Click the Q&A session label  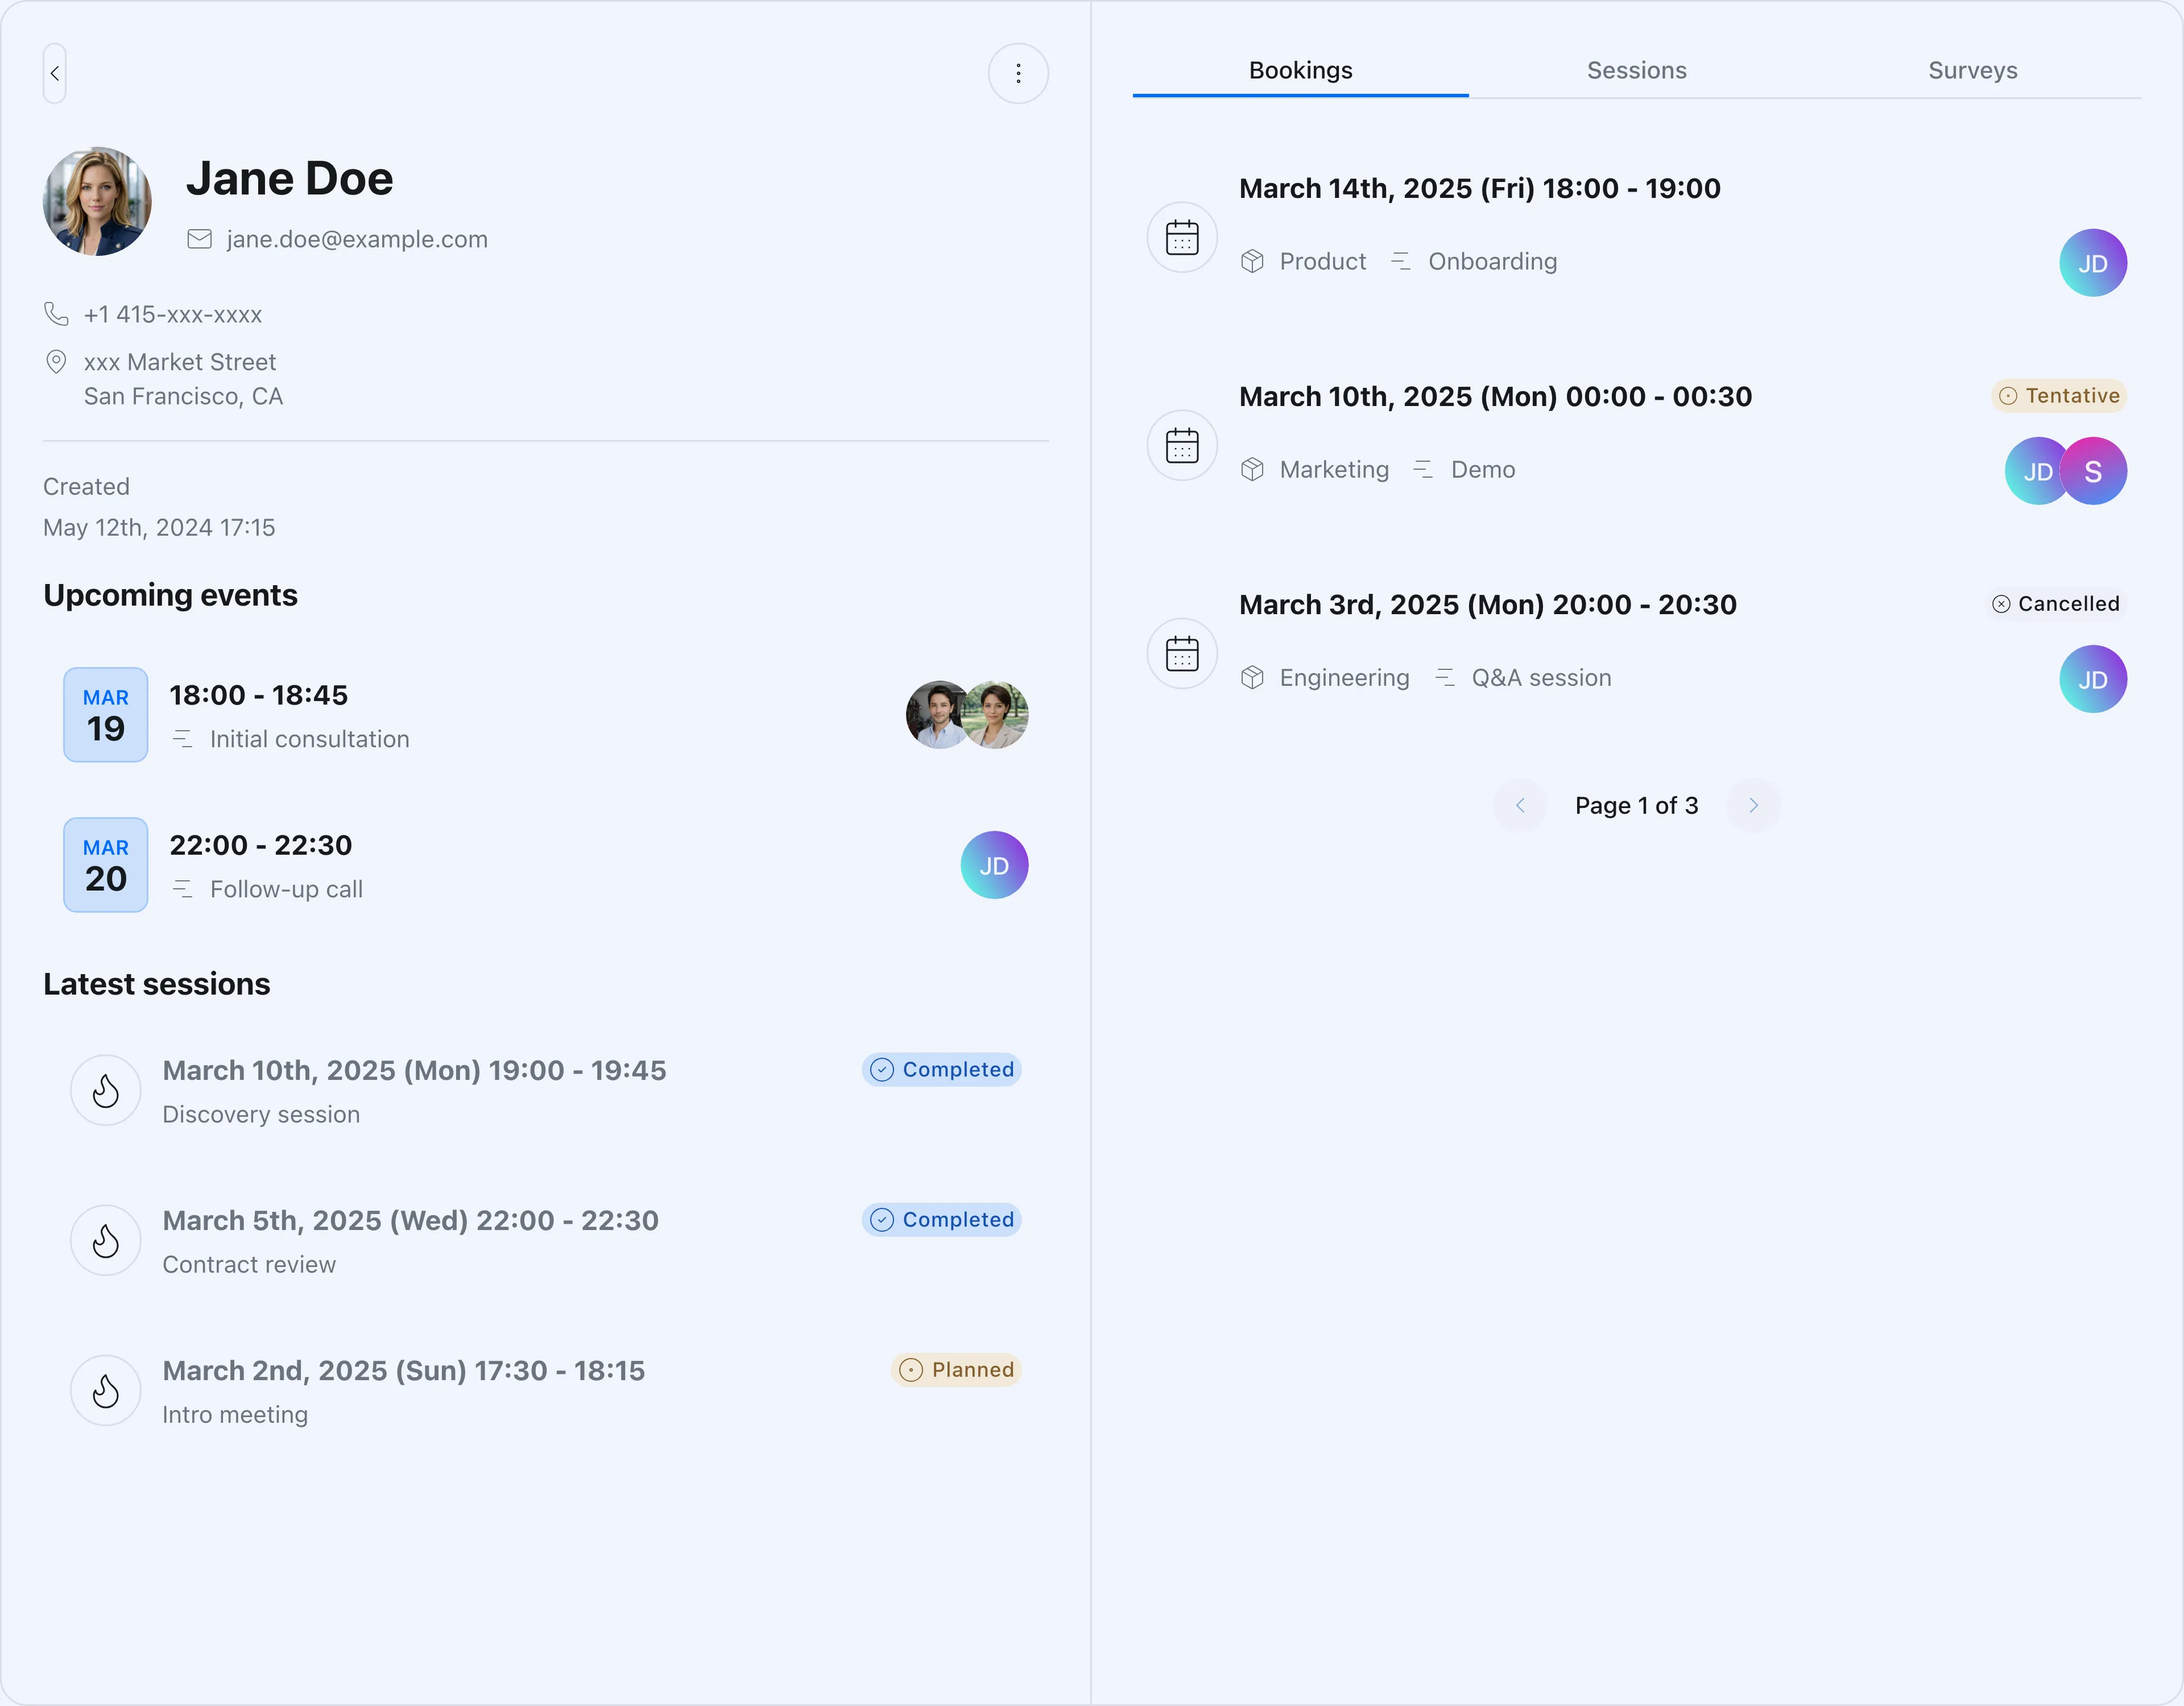click(x=1541, y=677)
